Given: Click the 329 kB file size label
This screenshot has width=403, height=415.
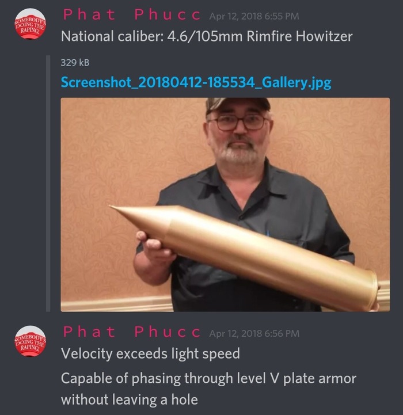Looking at the screenshot, I should (75, 63).
